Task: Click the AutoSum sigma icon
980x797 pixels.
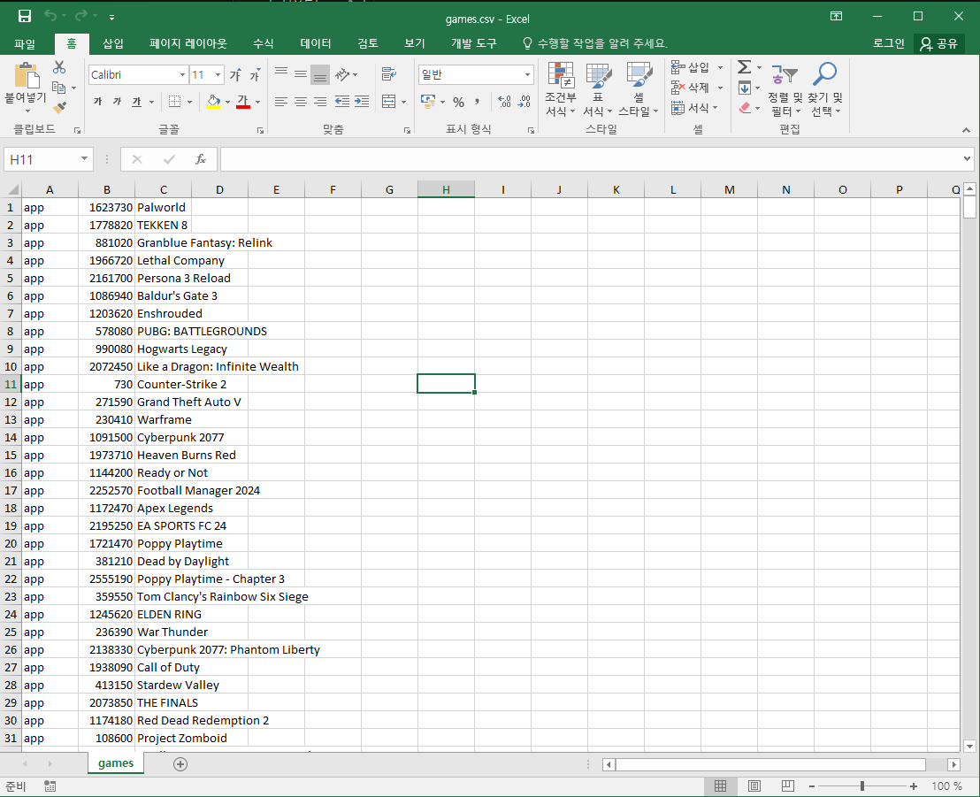Action: click(x=744, y=67)
